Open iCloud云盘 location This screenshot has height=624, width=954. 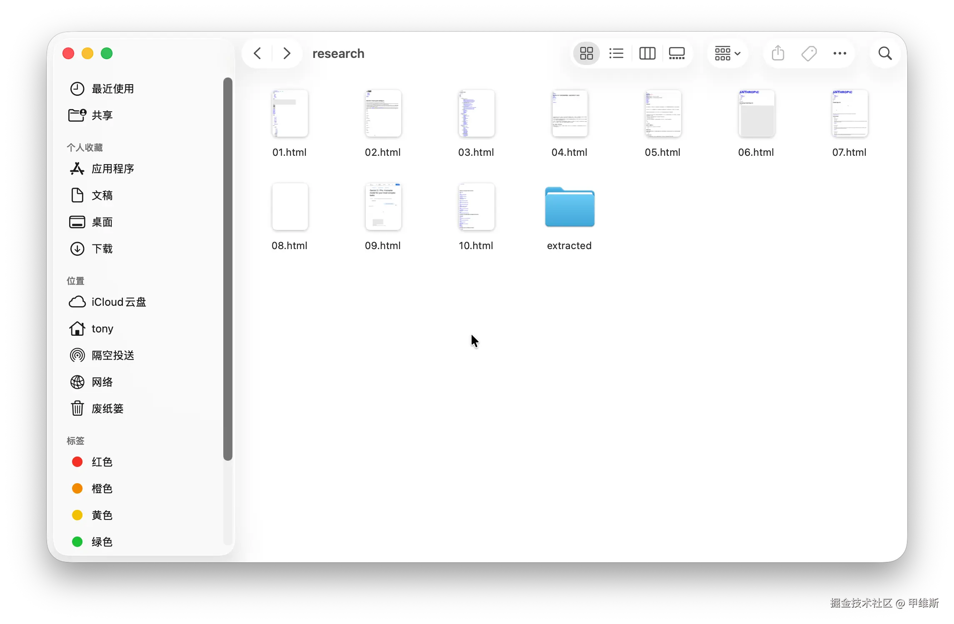(x=119, y=302)
